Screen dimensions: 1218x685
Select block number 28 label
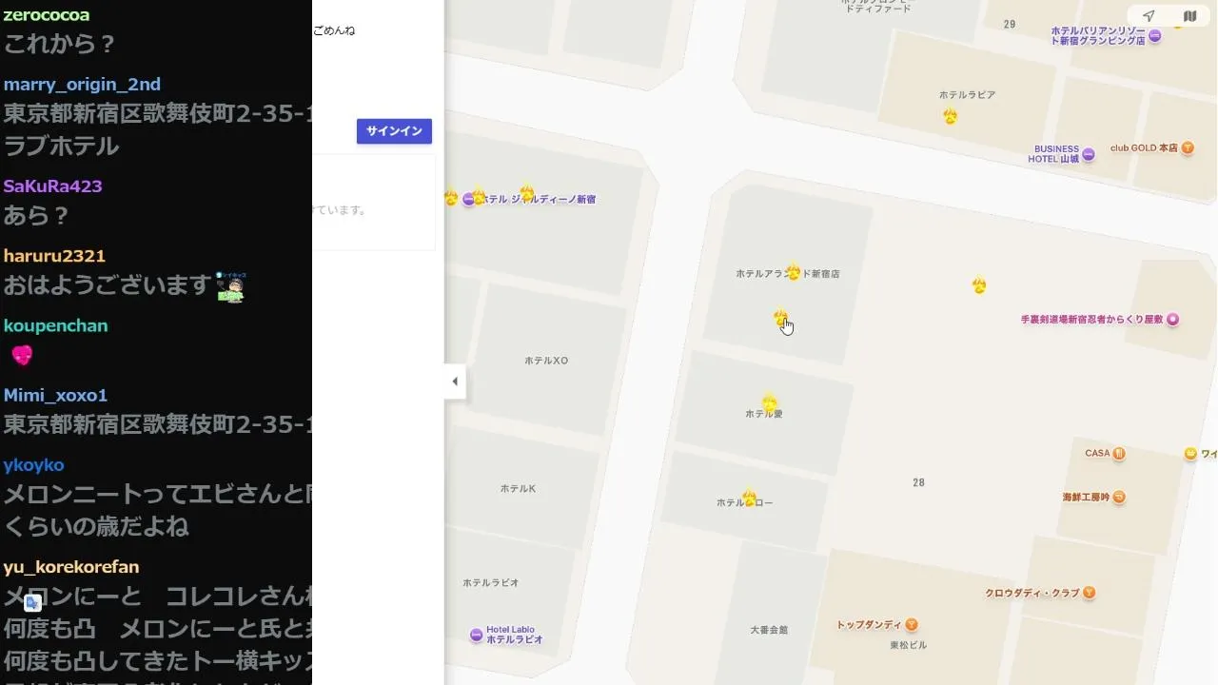point(918,483)
